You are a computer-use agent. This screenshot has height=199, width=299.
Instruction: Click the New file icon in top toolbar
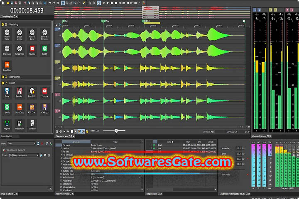tap(3, 2)
